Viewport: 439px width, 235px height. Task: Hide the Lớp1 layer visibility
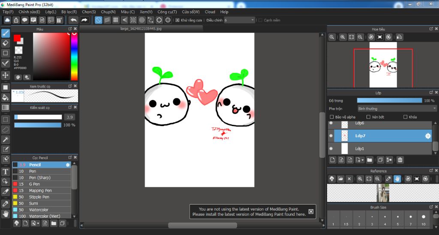331,149
